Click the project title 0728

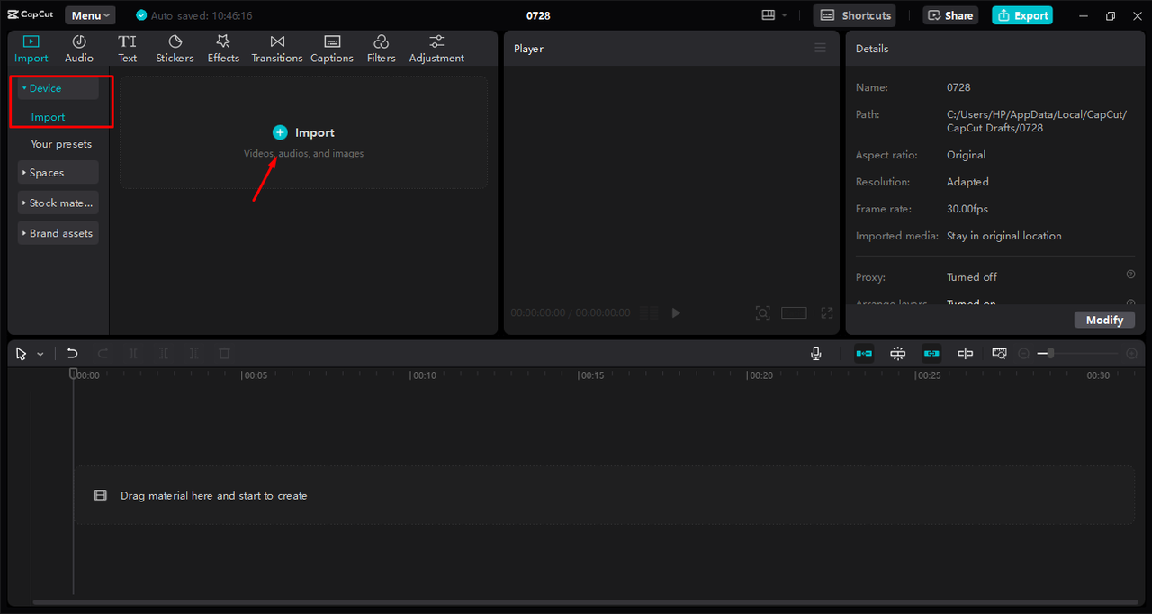click(x=538, y=15)
